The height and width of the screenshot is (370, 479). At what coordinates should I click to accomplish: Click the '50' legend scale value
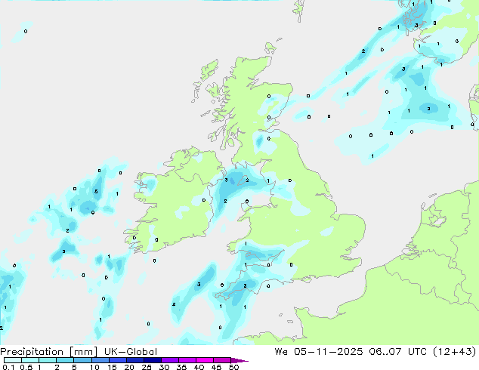(x=234, y=367)
